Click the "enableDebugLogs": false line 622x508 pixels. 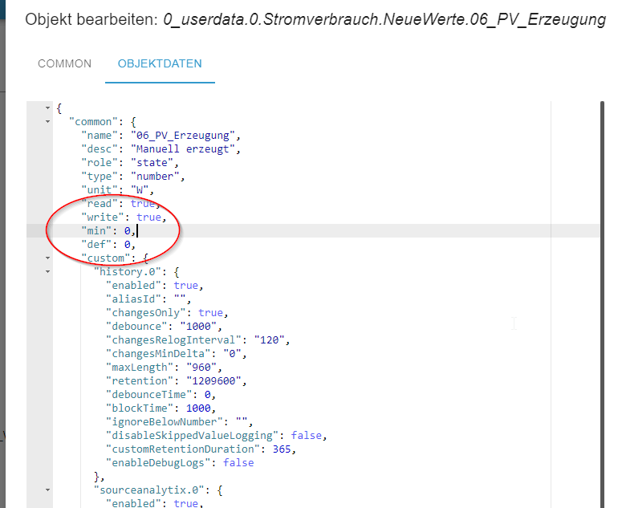tap(180, 463)
